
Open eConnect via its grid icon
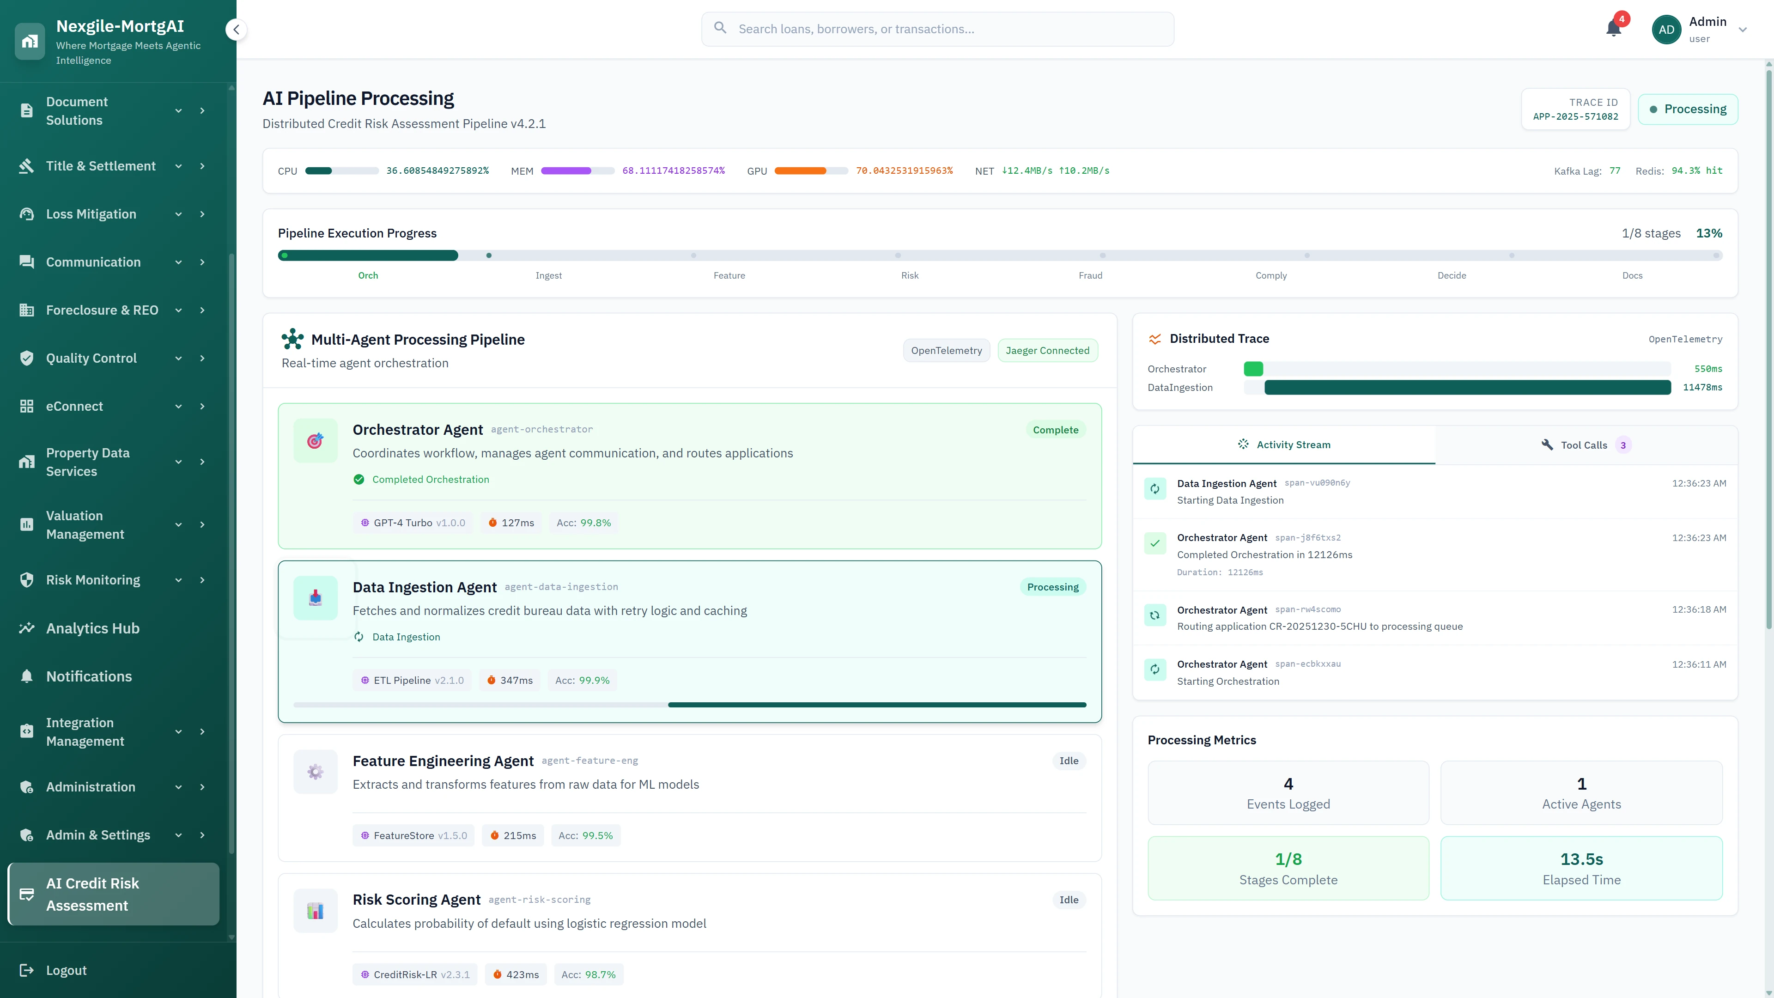click(27, 407)
